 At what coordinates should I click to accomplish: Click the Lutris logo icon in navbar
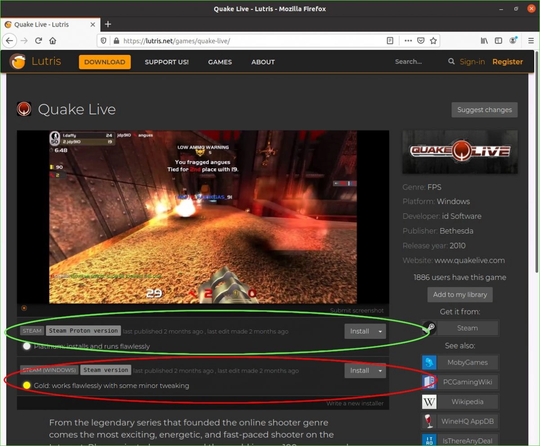pos(18,62)
